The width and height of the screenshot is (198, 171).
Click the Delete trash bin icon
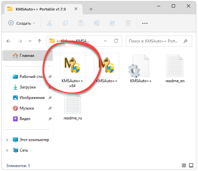128,23
